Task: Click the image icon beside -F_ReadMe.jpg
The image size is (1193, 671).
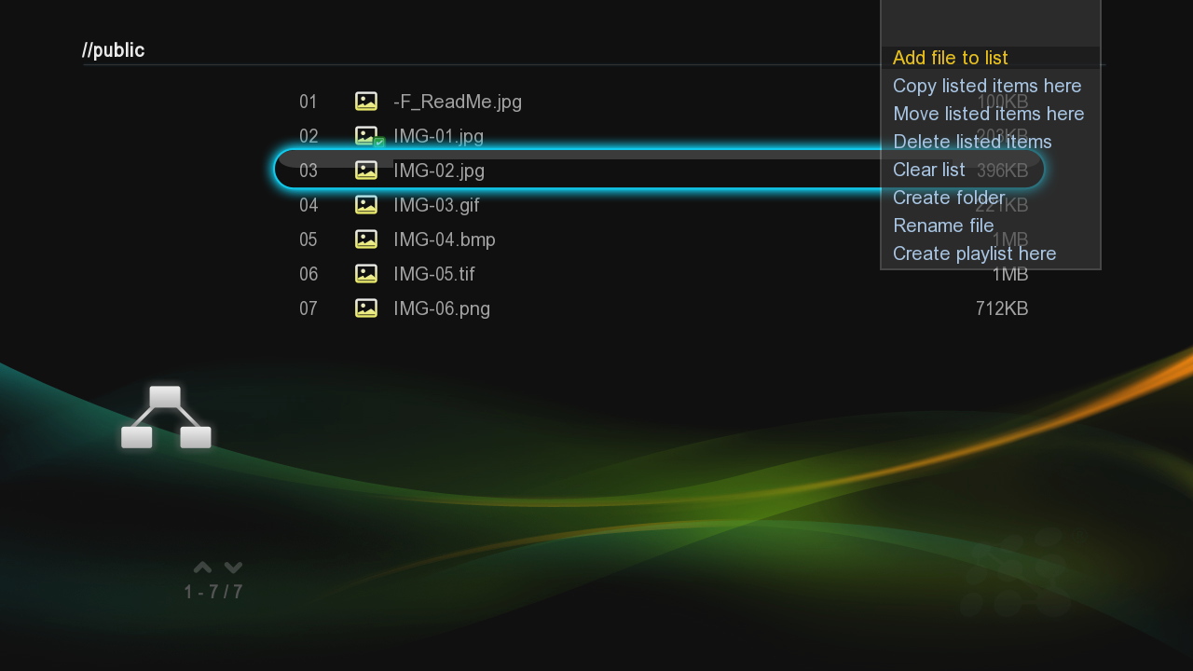Action: click(366, 102)
